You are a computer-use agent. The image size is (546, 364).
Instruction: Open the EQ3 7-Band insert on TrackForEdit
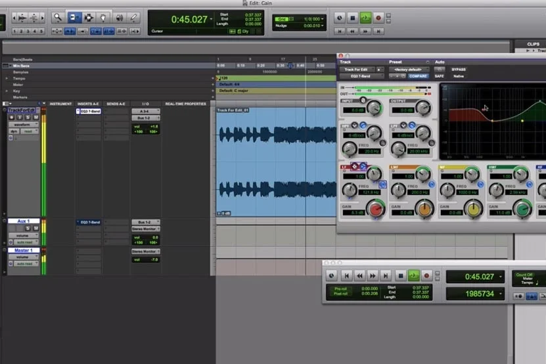click(x=90, y=111)
